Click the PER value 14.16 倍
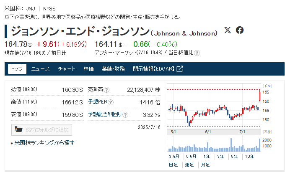Screen dimensions: 285x172 click(x=150, y=102)
